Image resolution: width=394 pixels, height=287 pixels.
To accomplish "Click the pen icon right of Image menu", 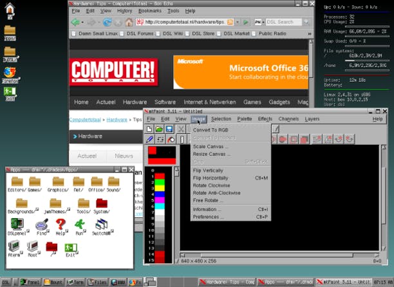I will (276, 129).
